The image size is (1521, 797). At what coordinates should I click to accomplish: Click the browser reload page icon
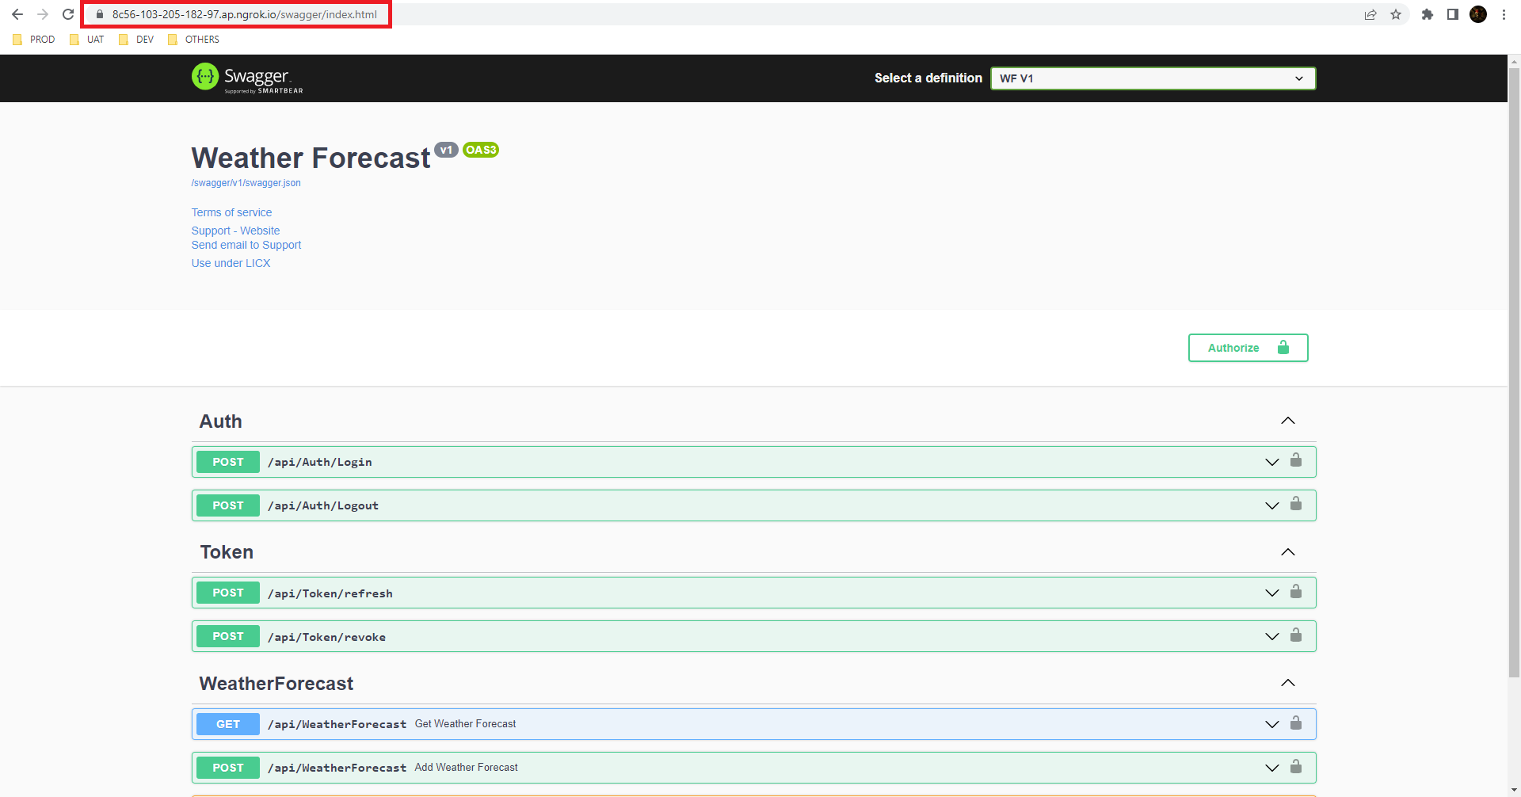(x=68, y=14)
